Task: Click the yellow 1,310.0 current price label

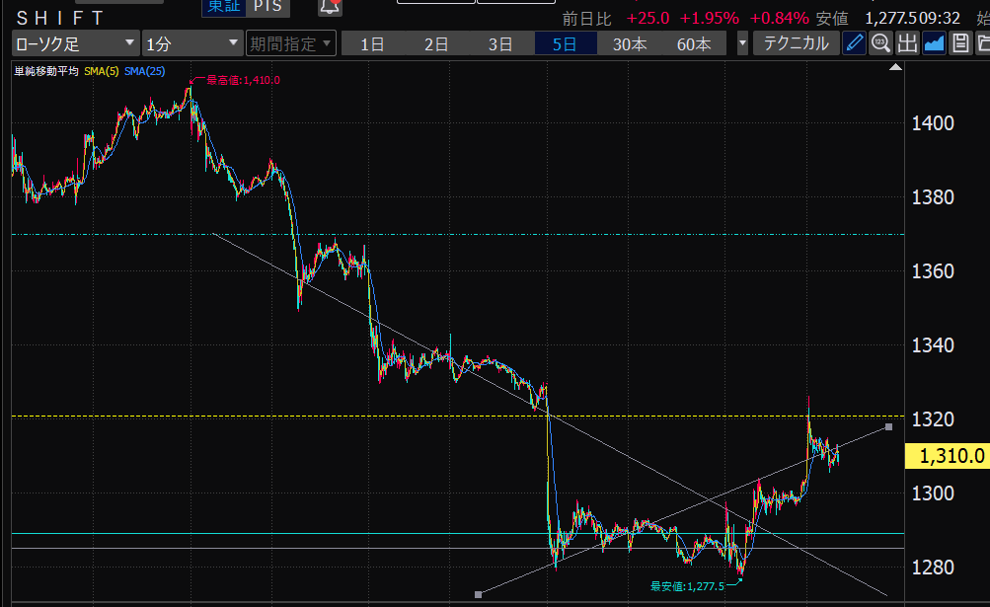Action: 948,455
